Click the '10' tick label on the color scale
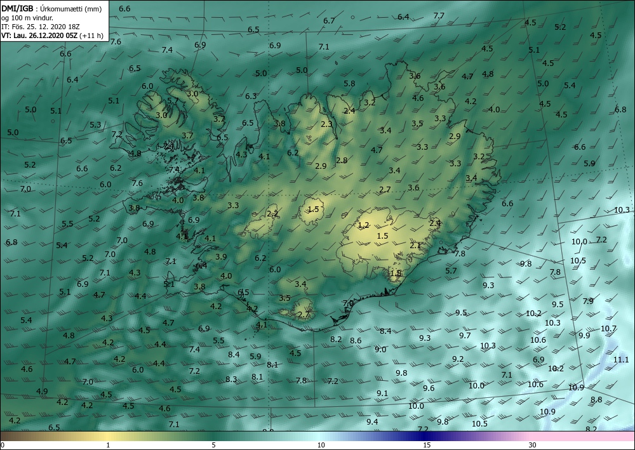This screenshot has width=635, height=450. 321,445
